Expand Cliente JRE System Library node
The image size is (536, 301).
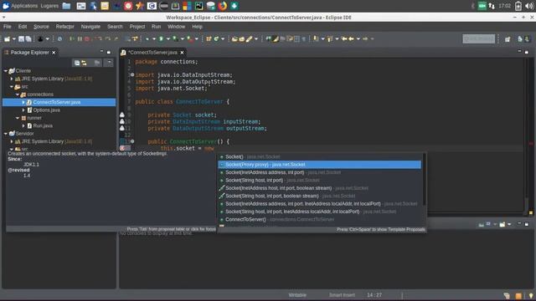tap(12, 79)
